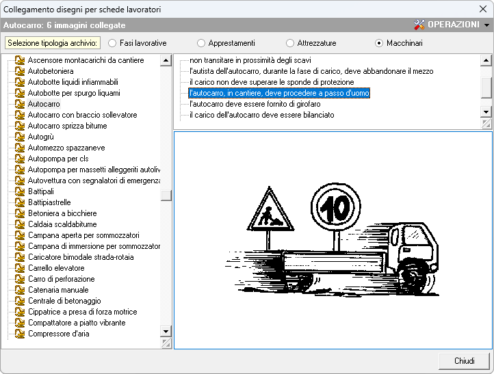Choose the Attrezzature archive type
Viewport: 494px width, 374px height.
290,43
